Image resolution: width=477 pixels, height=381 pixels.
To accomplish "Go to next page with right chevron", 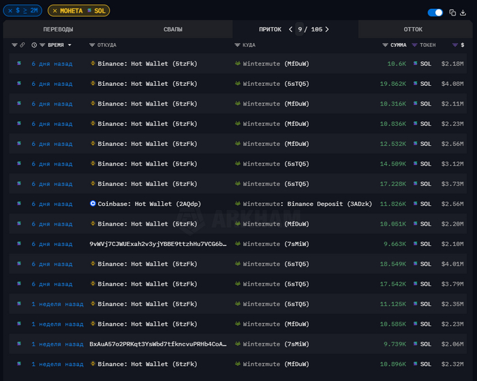I will pos(327,29).
